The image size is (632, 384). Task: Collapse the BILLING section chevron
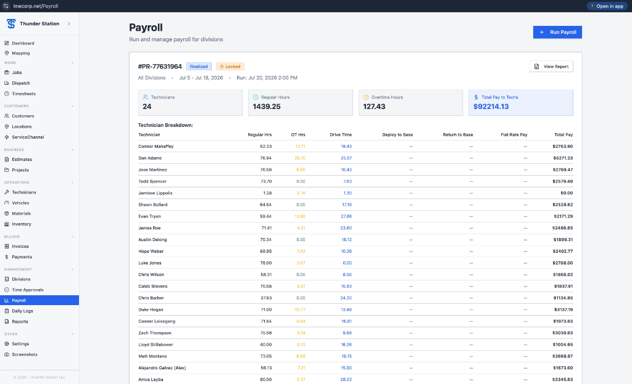pos(73,237)
